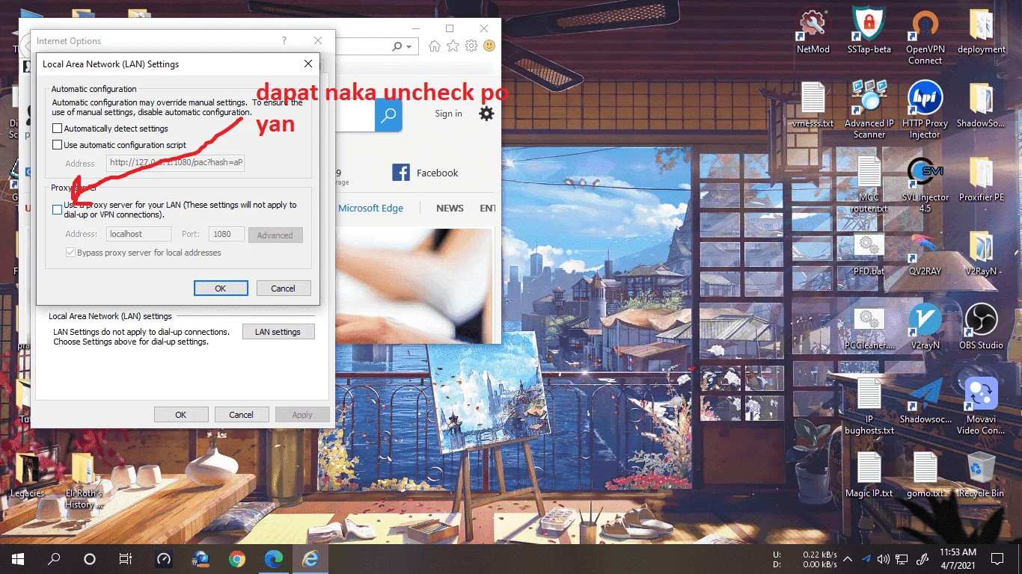Select the Legacies folder on the desktop
This screenshot has height=574, width=1022.
coord(28,476)
